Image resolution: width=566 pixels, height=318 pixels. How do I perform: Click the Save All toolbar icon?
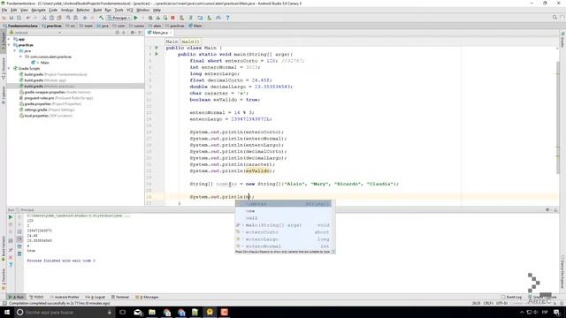[x=11, y=18]
